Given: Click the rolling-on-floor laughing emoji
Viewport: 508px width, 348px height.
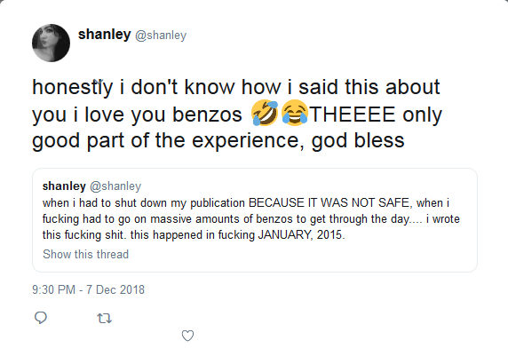Looking at the screenshot, I should [x=265, y=113].
